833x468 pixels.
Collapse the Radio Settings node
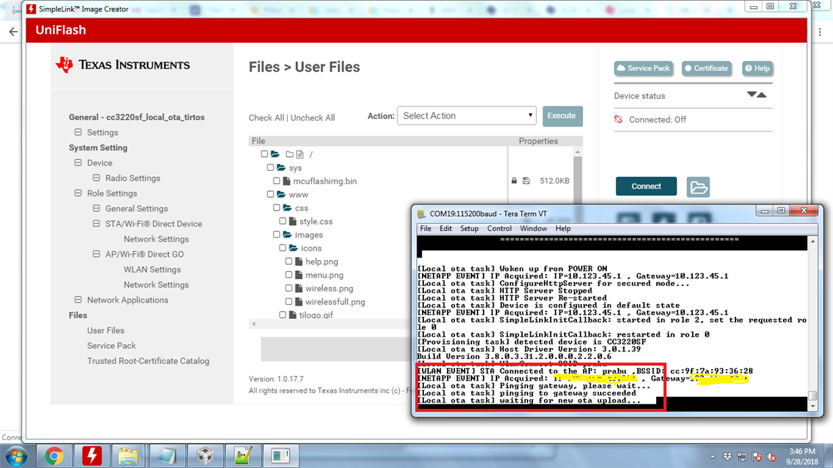(x=96, y=178)
